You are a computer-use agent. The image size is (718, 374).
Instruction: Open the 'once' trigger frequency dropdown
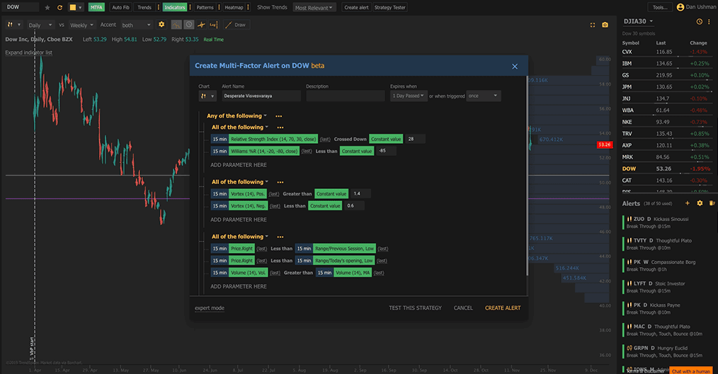[x=483, y=96]
